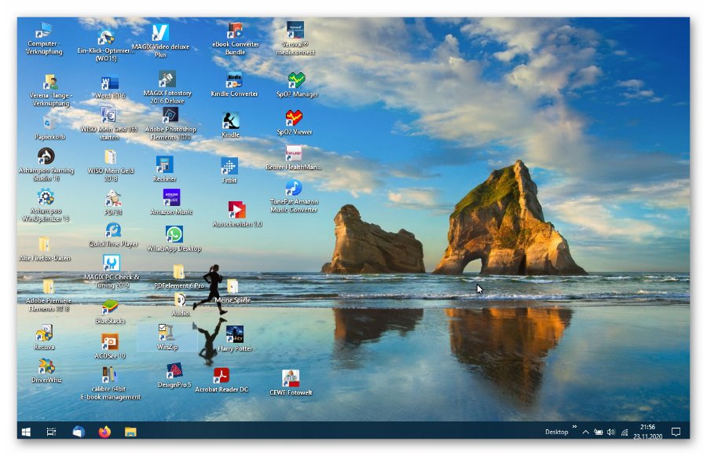Launch Firefox from the taskbar
The width and height of the screenshot is (707, 456).
(104, 432)
